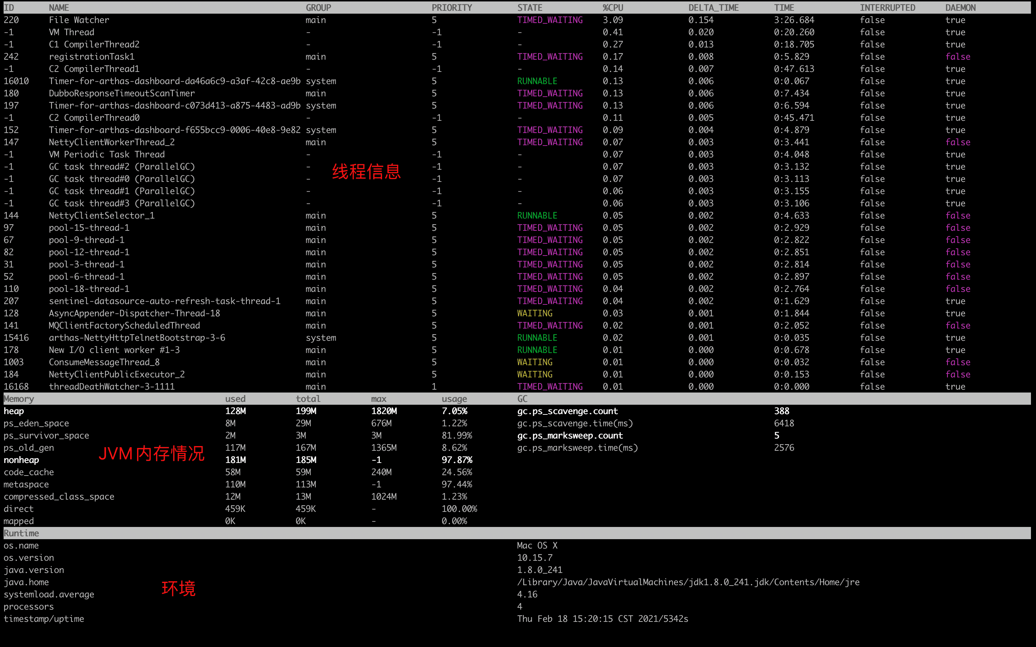Screen dimensions: 1036x647
Task: Click the systemload.average label
Action: tap(49, 595)
